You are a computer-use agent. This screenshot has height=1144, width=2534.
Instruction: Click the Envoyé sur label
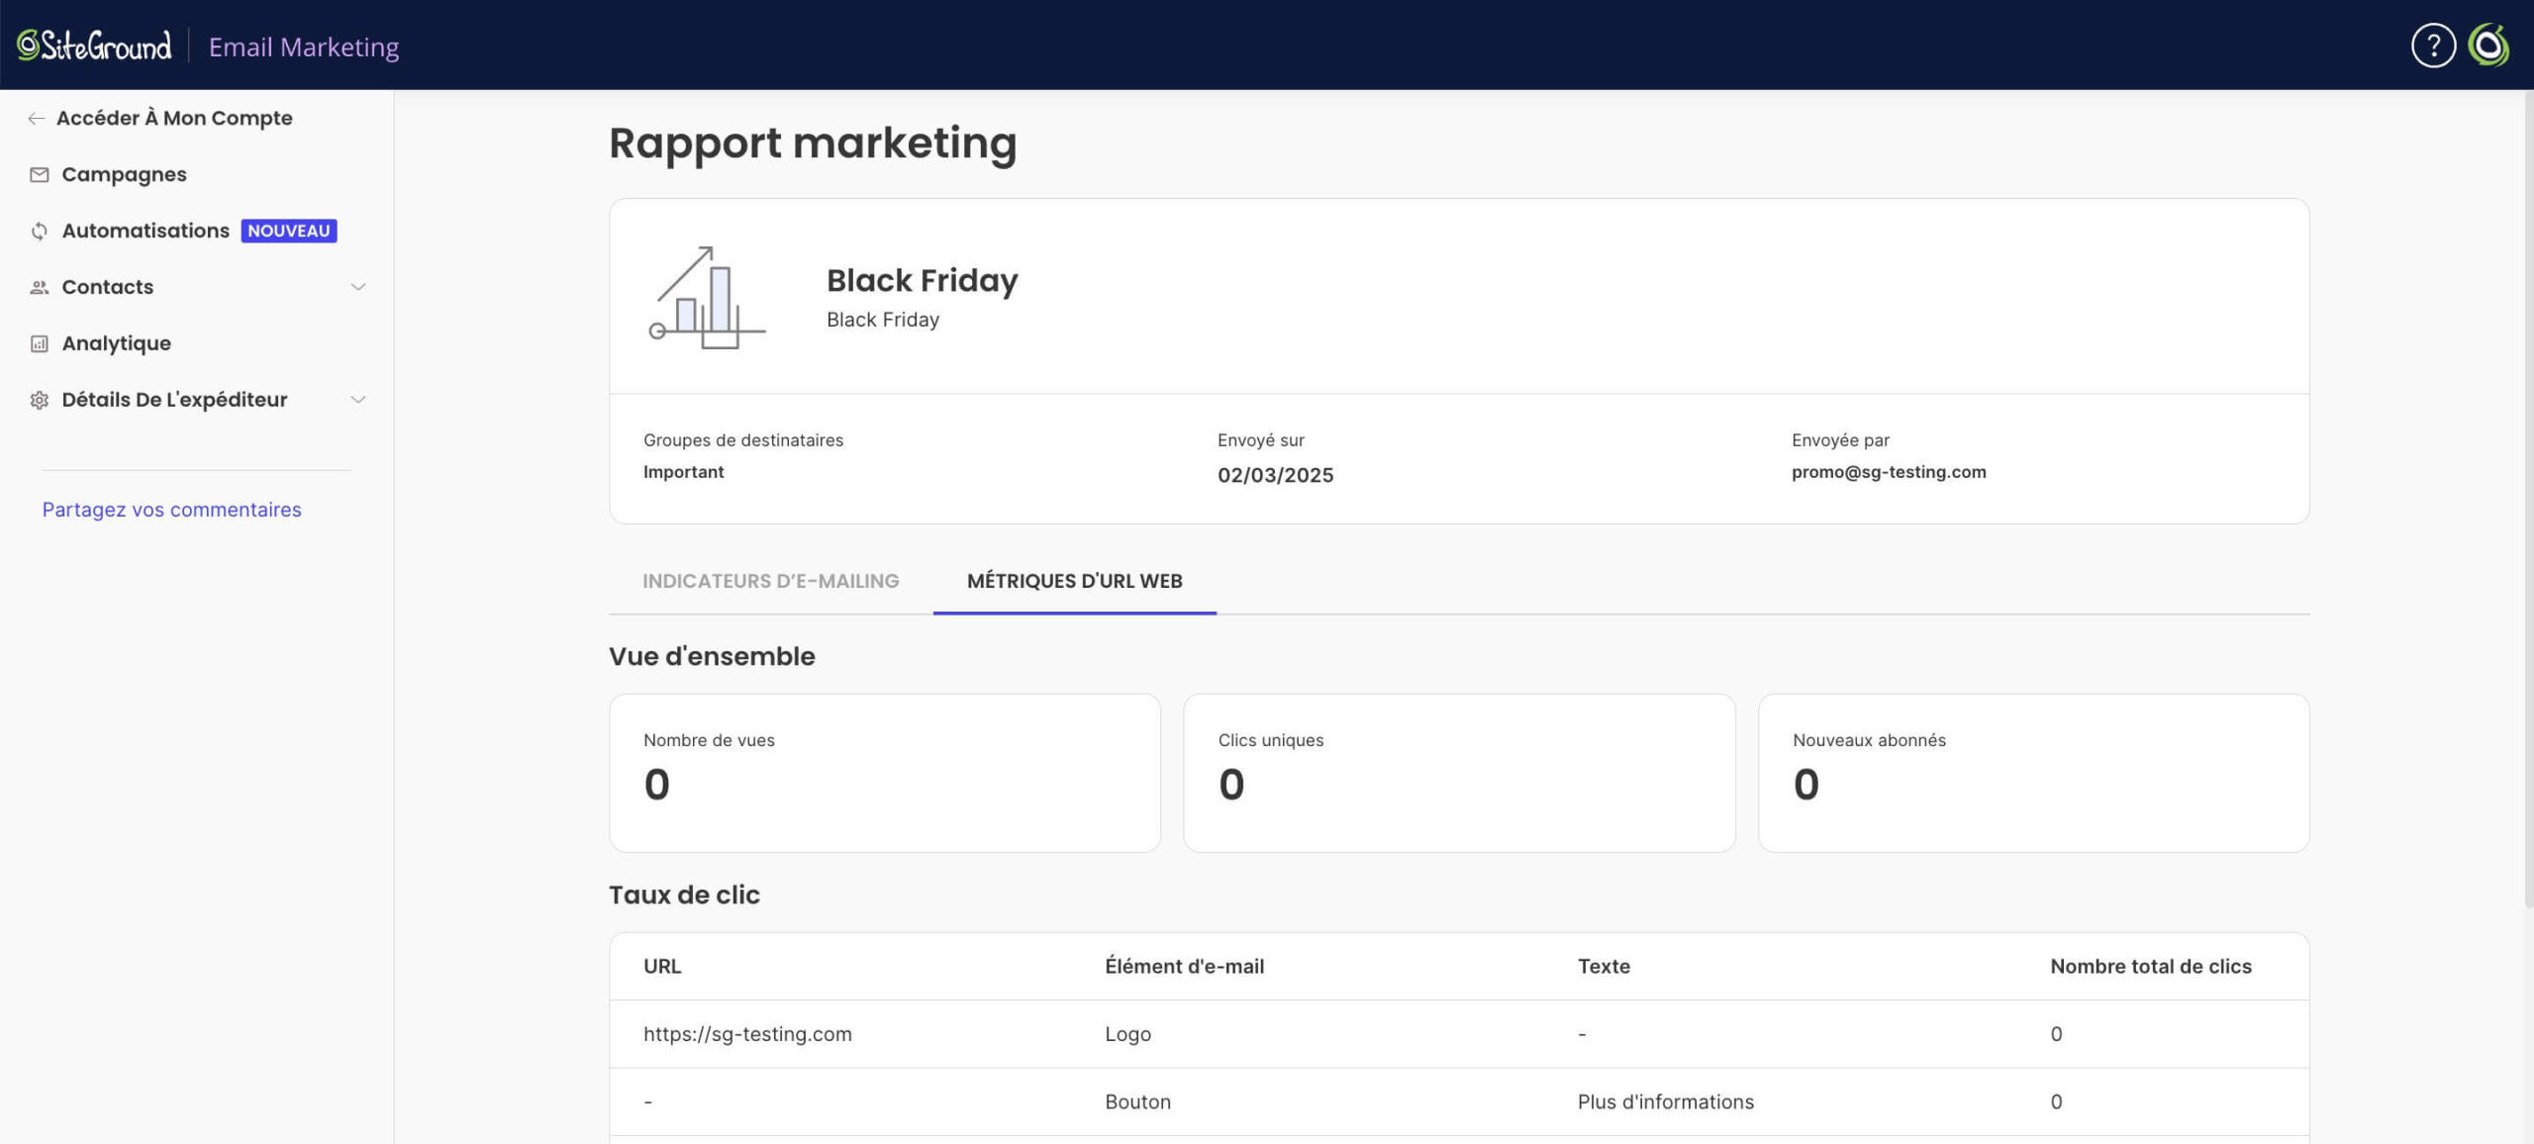pos(1260,440)
